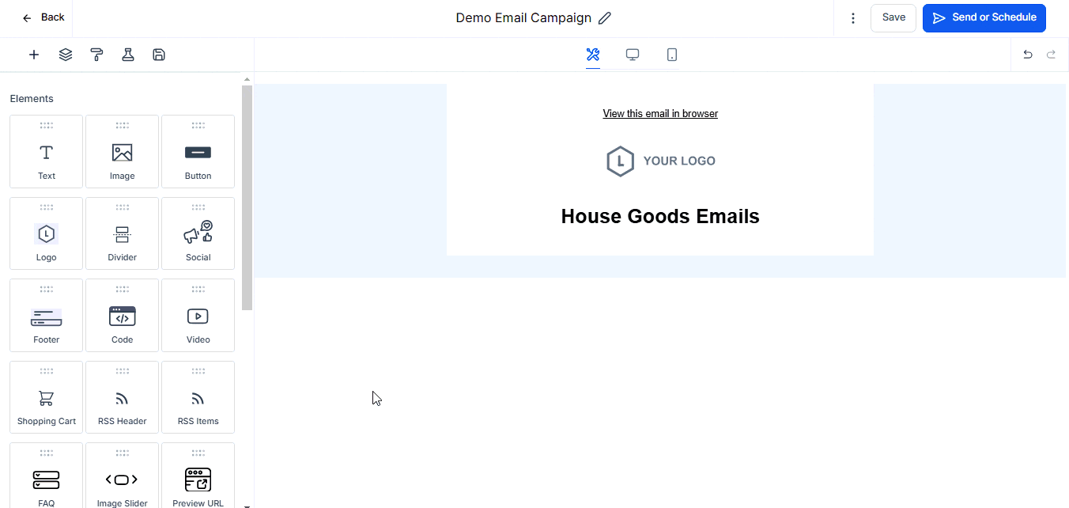Select the Preview URL element
The width and height of the screenshot is (1069, 508).
click(198, 476)
